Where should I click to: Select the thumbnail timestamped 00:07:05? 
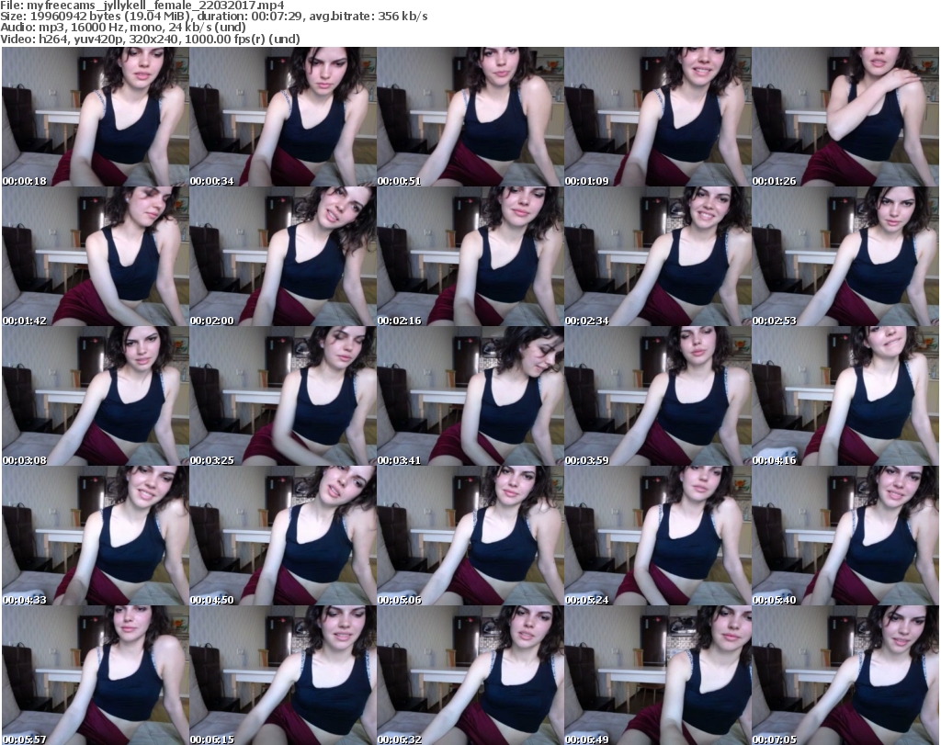845,675
